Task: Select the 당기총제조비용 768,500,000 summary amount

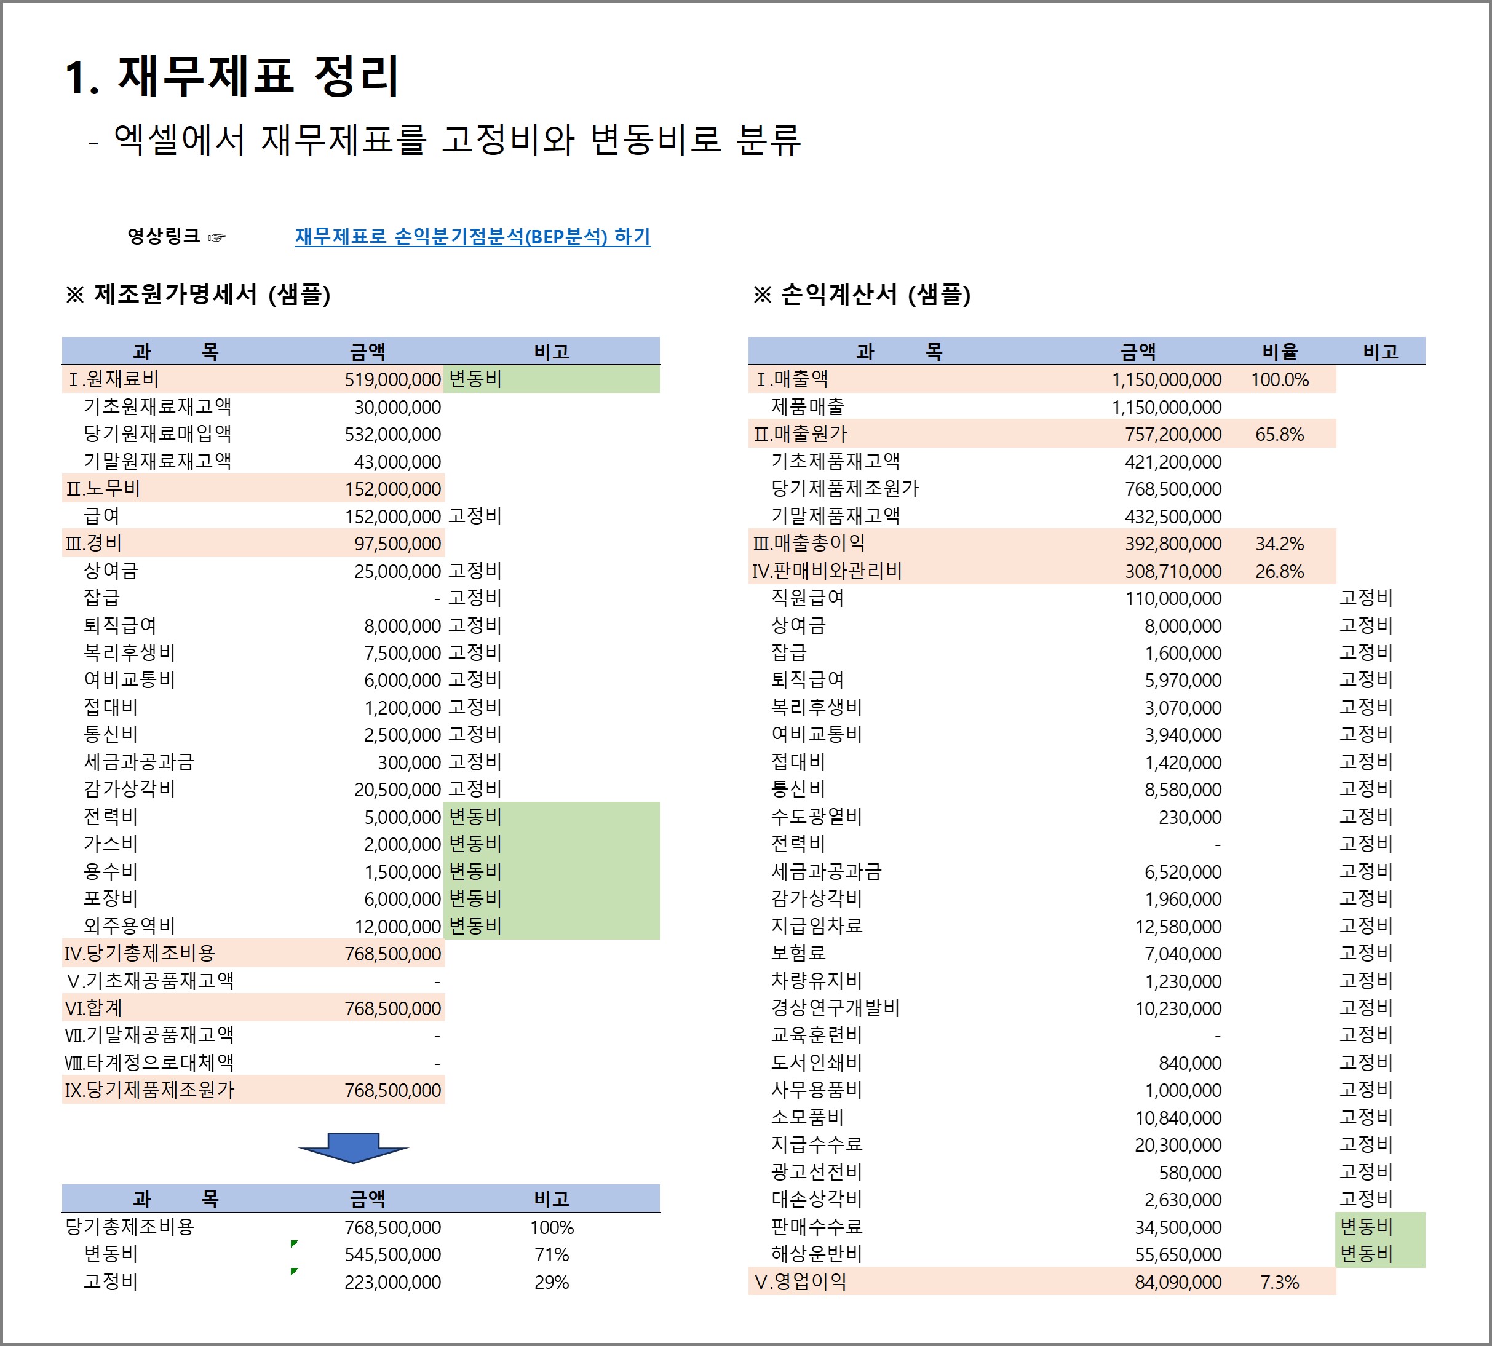Action: 392,1228
